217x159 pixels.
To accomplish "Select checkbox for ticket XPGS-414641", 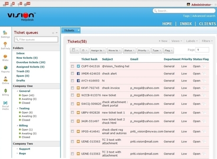I will point(72,131).
